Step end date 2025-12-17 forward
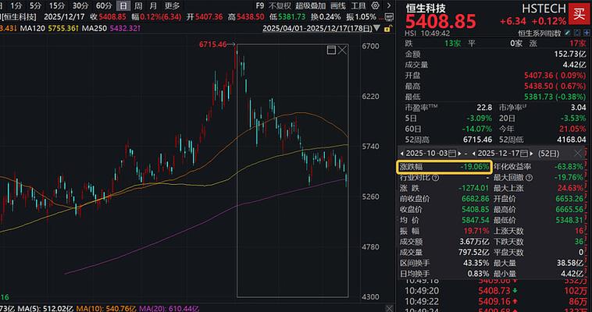 pos(532,154)
